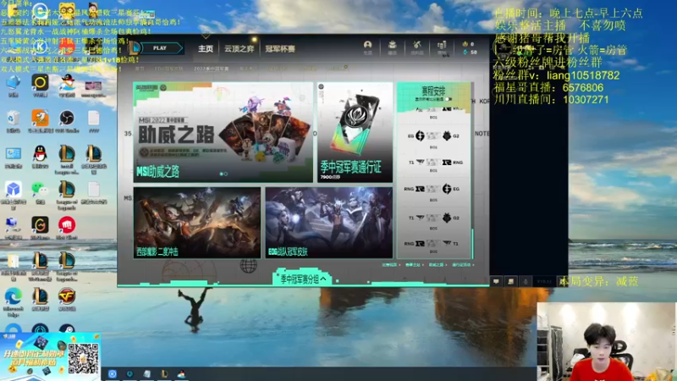Open the chat bubble icon in friends panel

point(496,282)
